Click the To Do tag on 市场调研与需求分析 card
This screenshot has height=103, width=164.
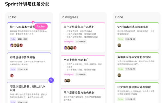[x=13, y=69]
